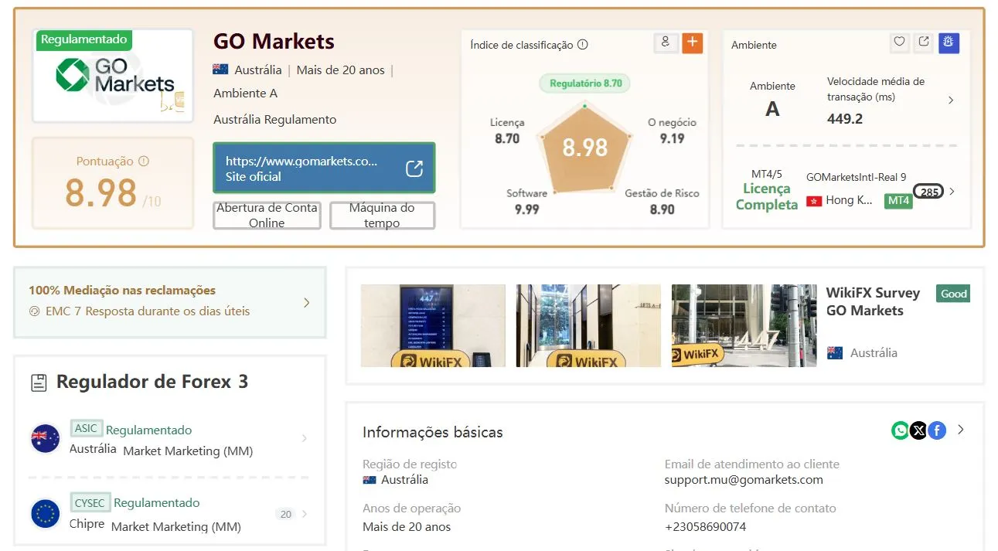
Task: Click Abertura de Conta Online button
Action: coord(267,216)
